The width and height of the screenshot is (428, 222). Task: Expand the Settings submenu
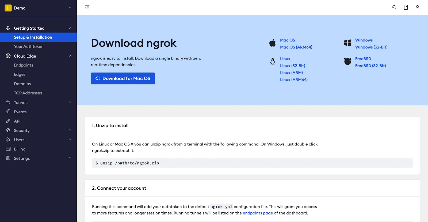pos(70,158)
